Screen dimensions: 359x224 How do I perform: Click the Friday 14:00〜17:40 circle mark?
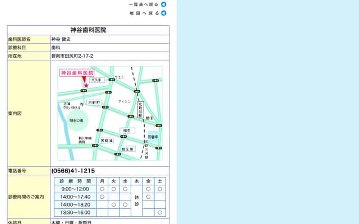pyautogui.click(x=148, y=197)
